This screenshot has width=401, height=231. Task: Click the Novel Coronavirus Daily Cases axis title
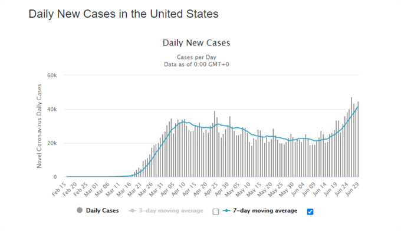[39, 126]
